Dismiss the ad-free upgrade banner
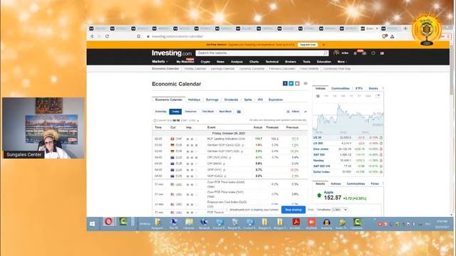The image size is (456, 256). coord(323,45)
